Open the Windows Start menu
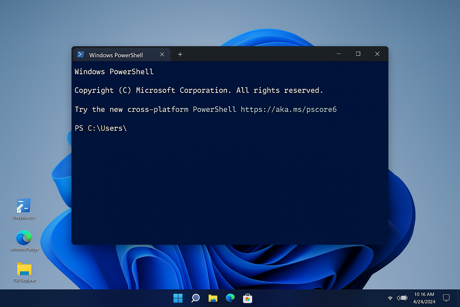 click(x=178, y=298)
